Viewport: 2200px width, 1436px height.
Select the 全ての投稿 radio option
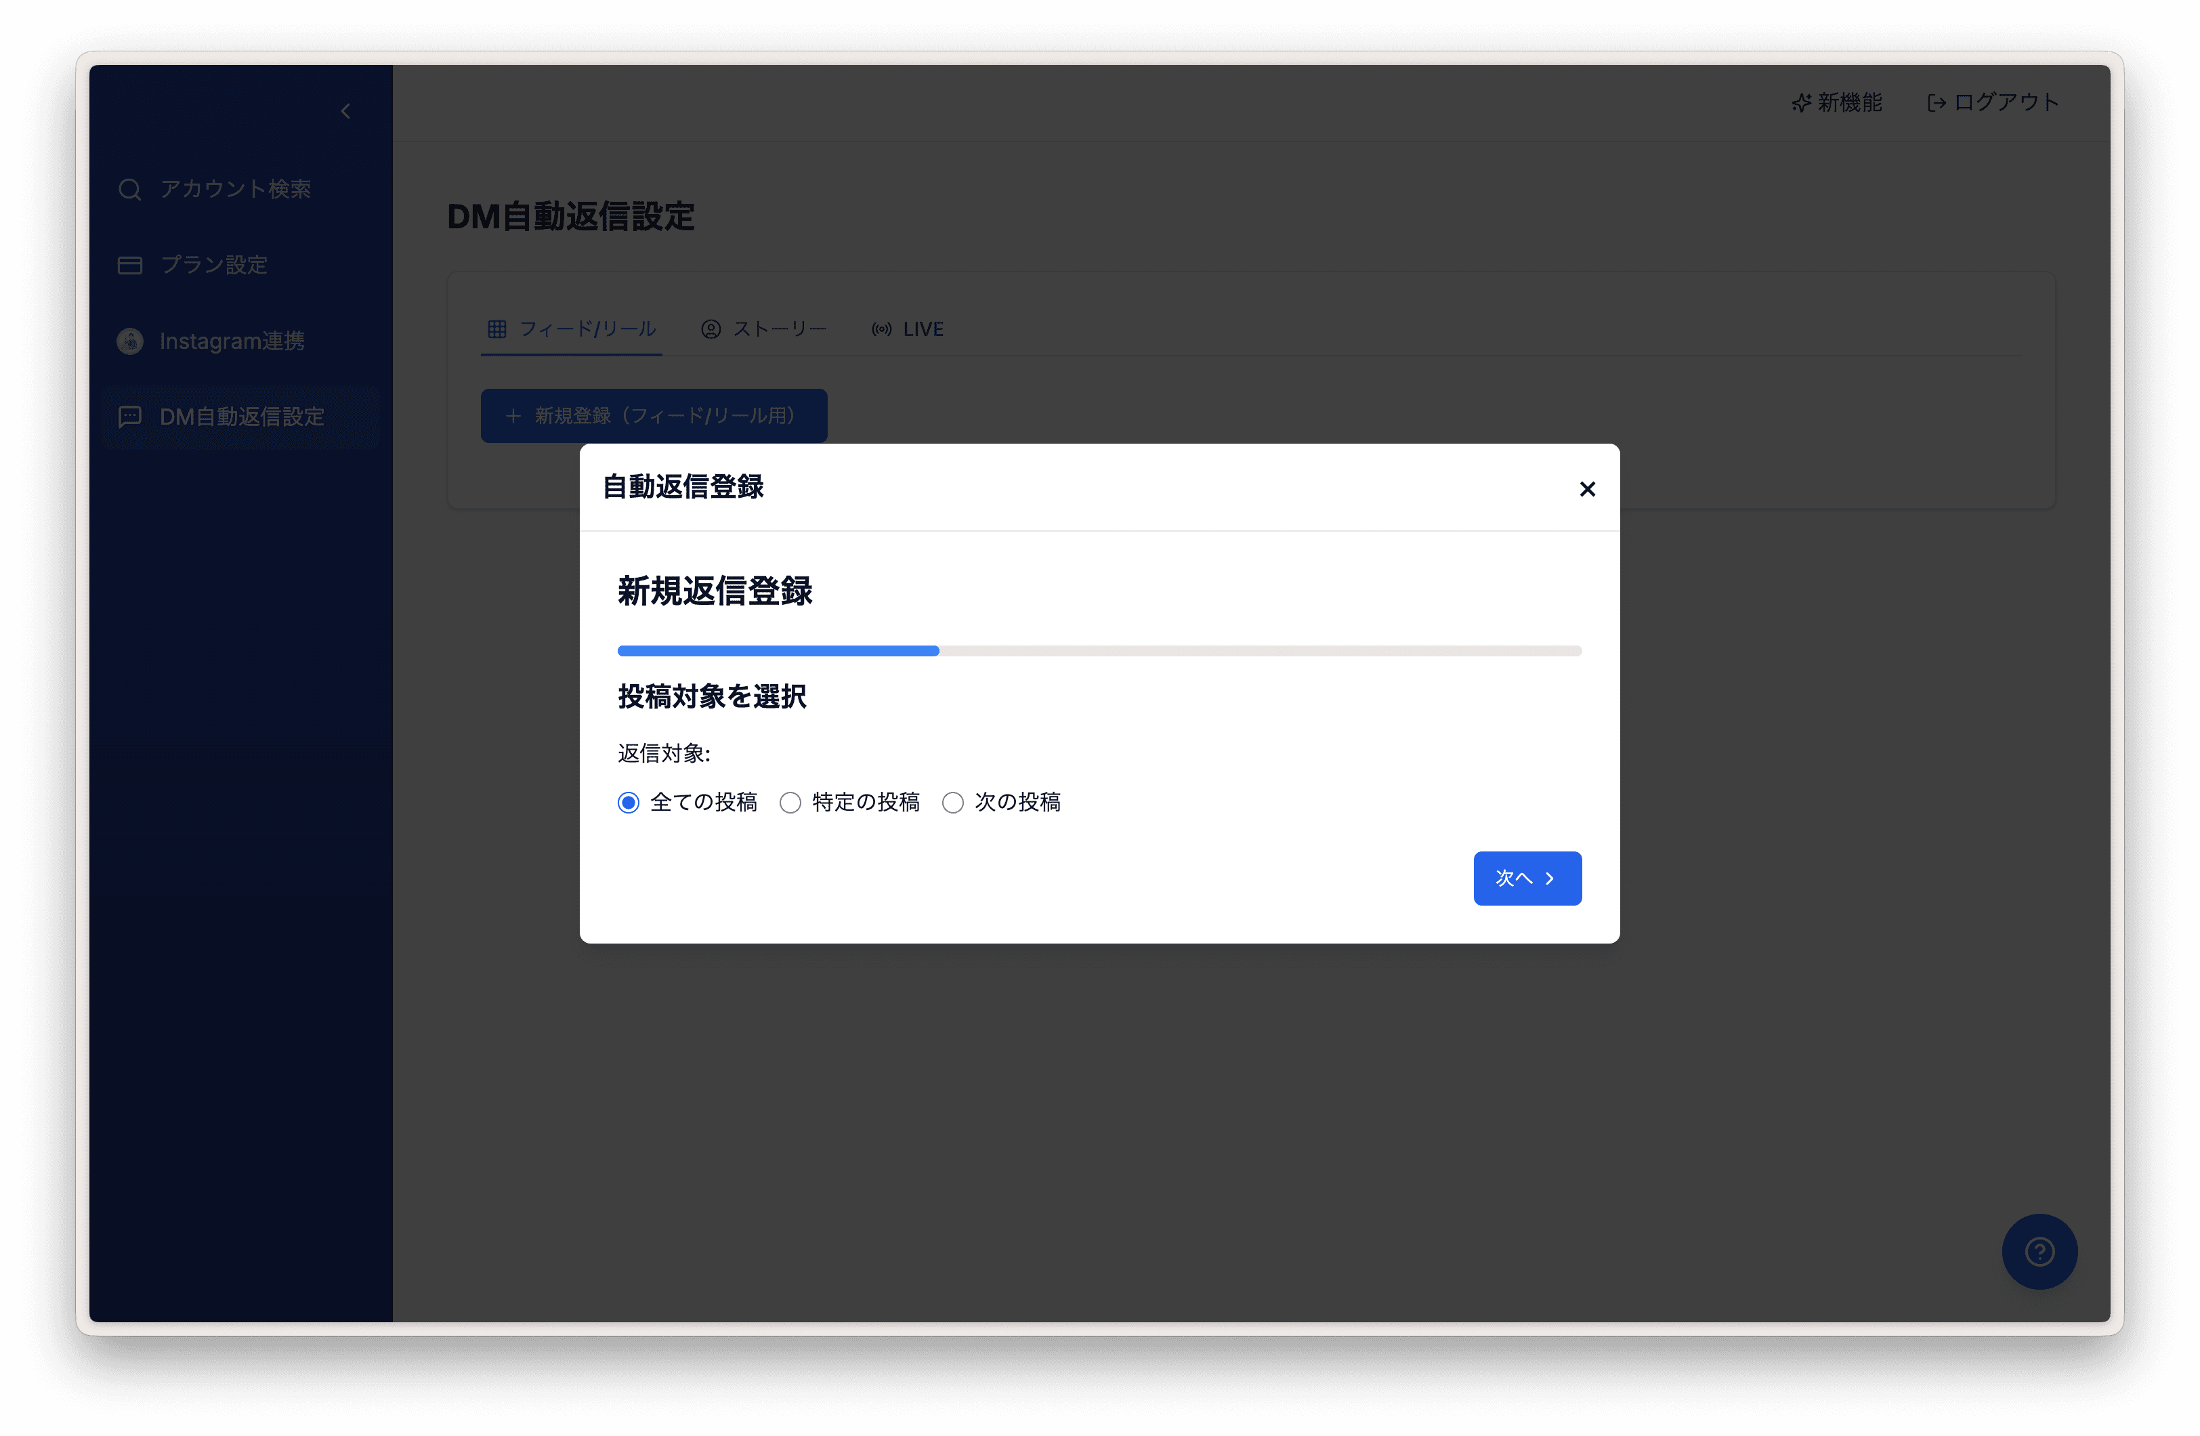tap(628, 803)
